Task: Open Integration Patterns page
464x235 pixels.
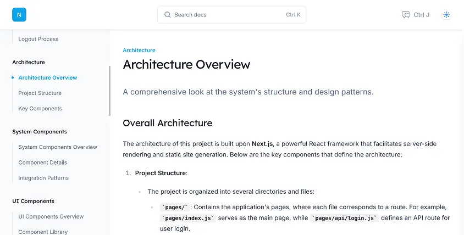Action: pyautogui.click(x=43, y=178)
